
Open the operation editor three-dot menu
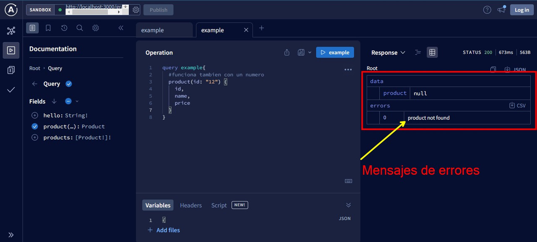coord(348,70)
